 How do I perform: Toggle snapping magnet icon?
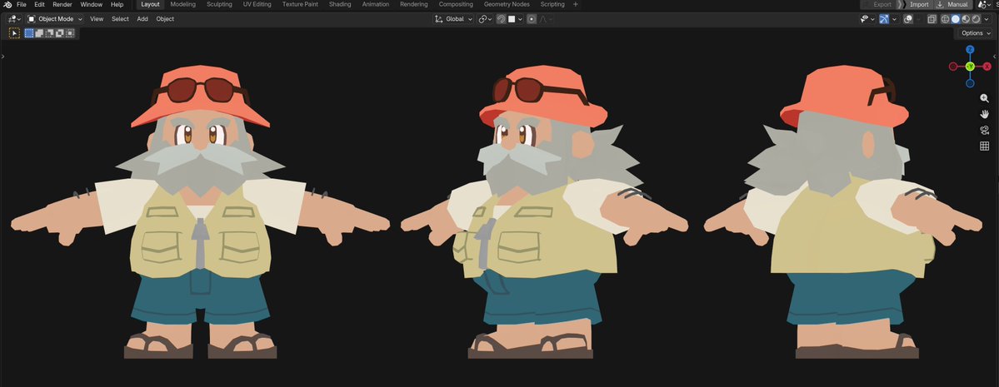click(501, 19)
